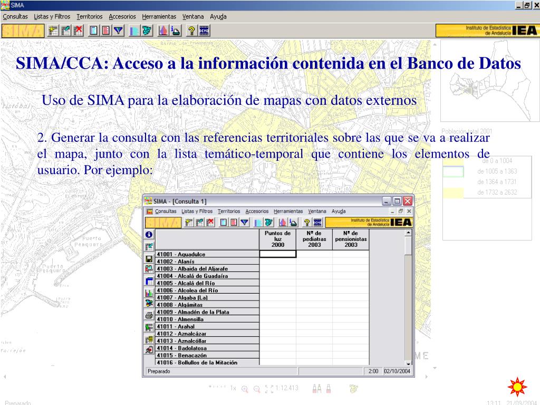Open the Ayuda menu in Consulta 1 window

pyautogui.click(x=339, y=211)
